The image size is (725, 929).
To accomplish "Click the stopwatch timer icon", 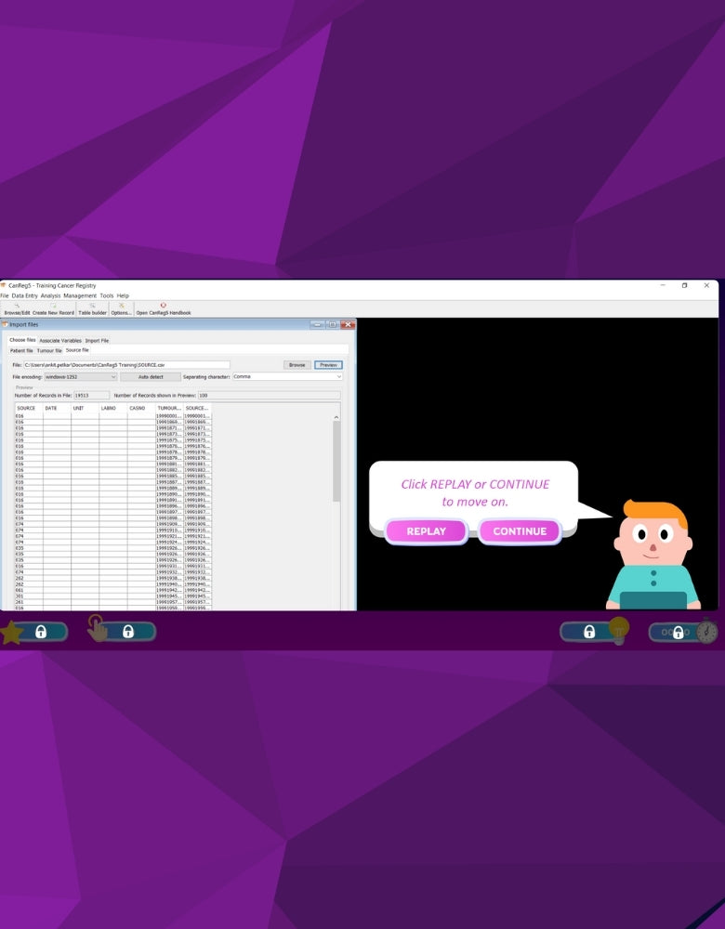I will 706,631.
